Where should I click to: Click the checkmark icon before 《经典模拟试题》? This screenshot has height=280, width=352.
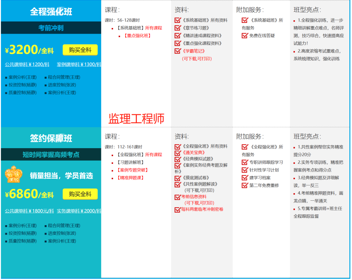[178, 159]
